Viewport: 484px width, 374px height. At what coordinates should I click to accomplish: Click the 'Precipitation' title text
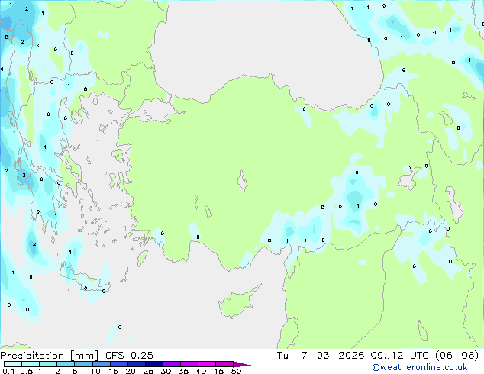tap(32, 356)
